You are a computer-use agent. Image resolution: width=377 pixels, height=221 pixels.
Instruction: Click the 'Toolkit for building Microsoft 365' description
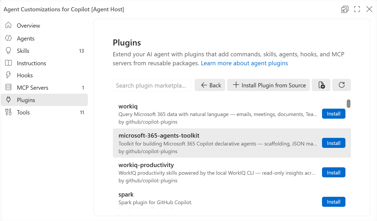[218, 144]
